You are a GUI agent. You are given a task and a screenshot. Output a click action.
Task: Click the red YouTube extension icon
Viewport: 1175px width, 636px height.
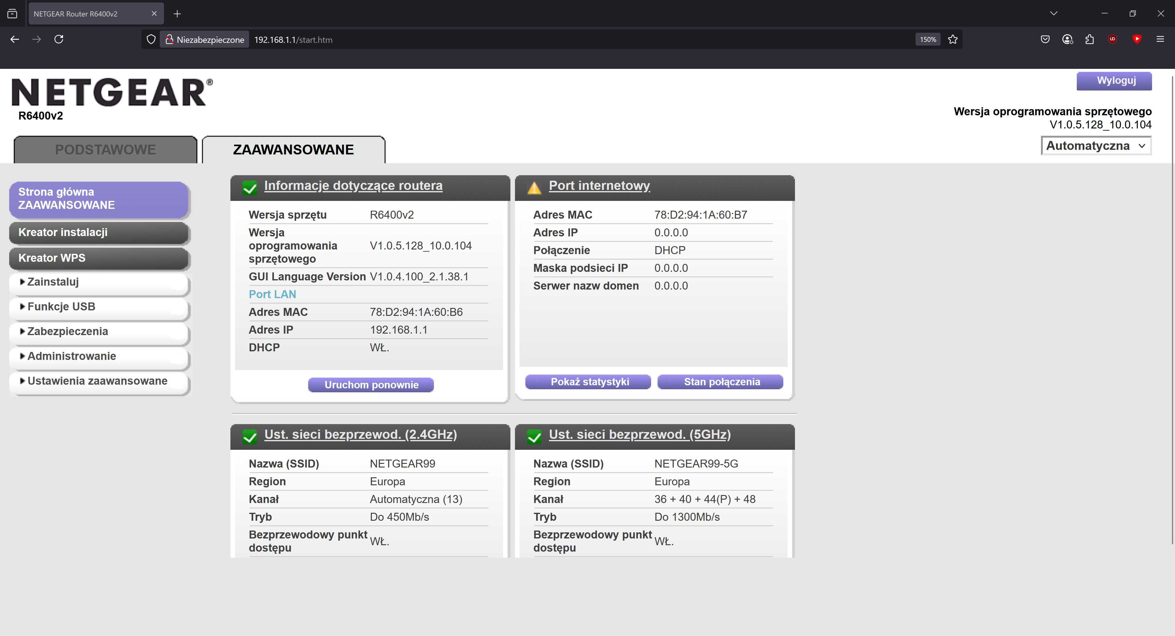coord(1137,40)
